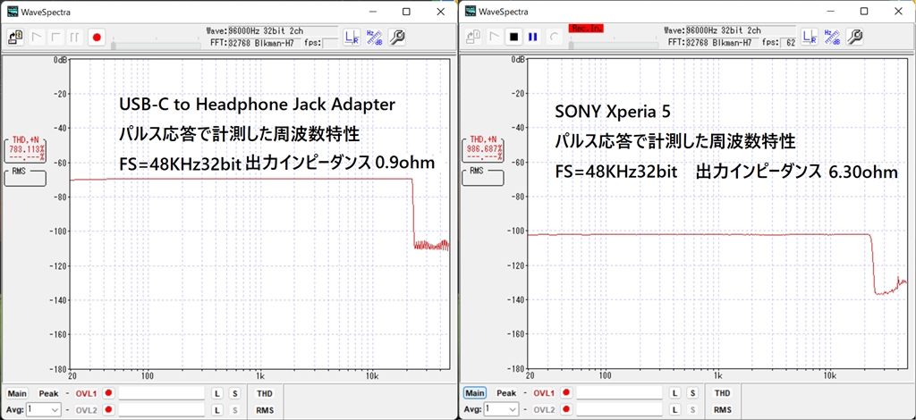This screenshot has width=916, height=420.
Task: Toggle L/R channel display icon in left window
Action: (351, 38)
